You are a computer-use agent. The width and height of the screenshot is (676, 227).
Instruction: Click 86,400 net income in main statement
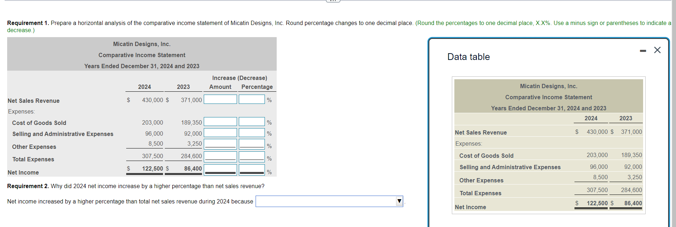click(193, 168)
